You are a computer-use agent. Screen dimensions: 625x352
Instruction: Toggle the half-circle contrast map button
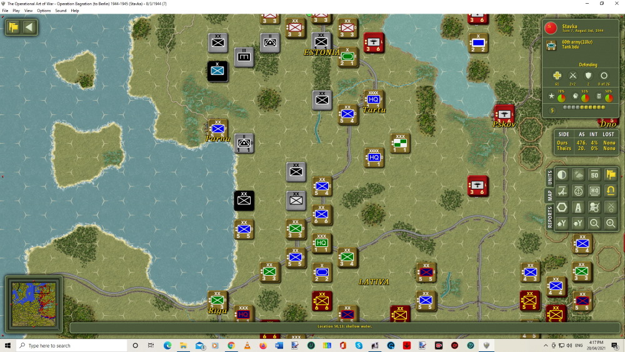click(x=562, y=174)
